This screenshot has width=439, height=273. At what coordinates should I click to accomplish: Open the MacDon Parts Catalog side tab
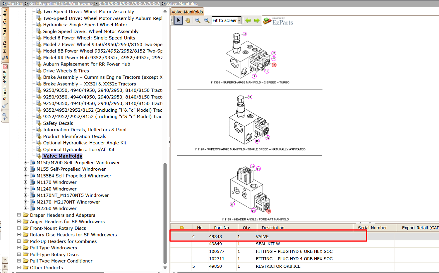click(x=5, y=34)
